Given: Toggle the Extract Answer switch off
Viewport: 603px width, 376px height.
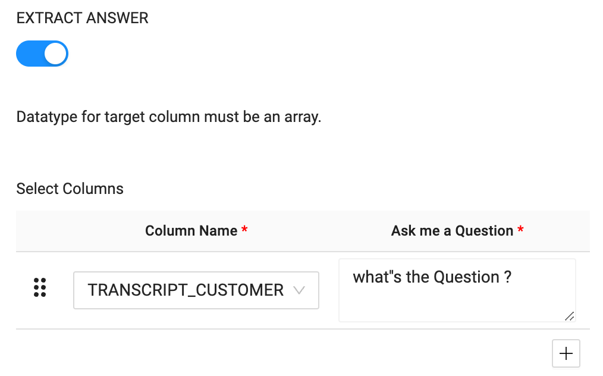Looking at the screenshot, I should click(42, 54).
